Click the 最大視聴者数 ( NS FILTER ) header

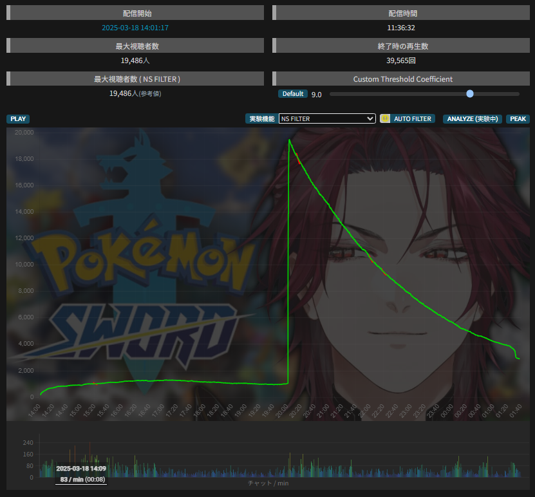[136, 79]
